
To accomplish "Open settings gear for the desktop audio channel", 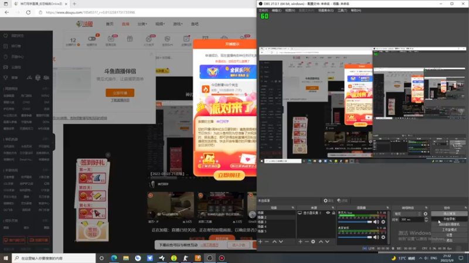I will click(383, 237).
